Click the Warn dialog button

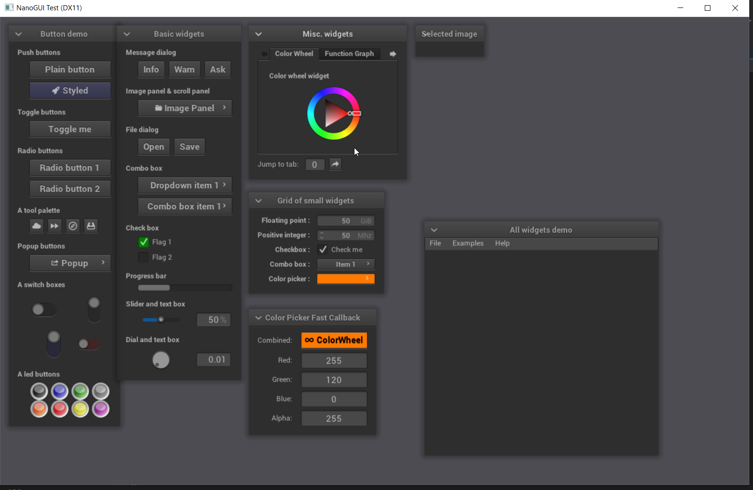pyautogui.click(x=184, y=69)
